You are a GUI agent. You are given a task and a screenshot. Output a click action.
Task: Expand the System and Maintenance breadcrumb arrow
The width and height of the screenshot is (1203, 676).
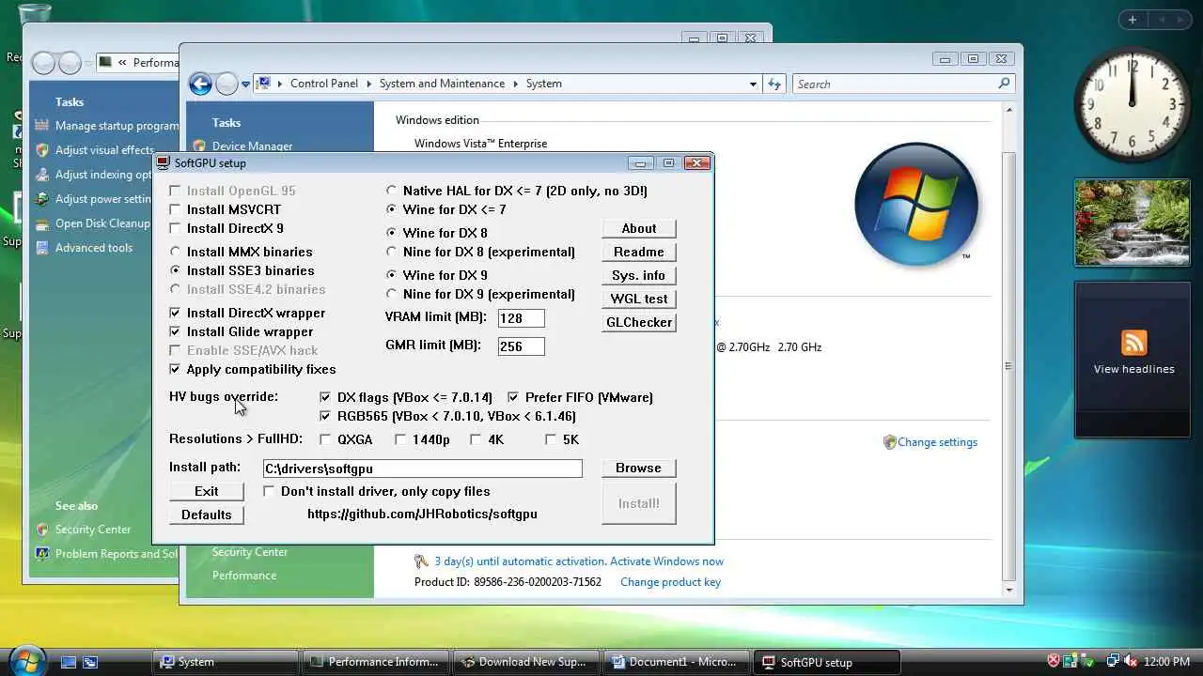[x=515, y=84]
